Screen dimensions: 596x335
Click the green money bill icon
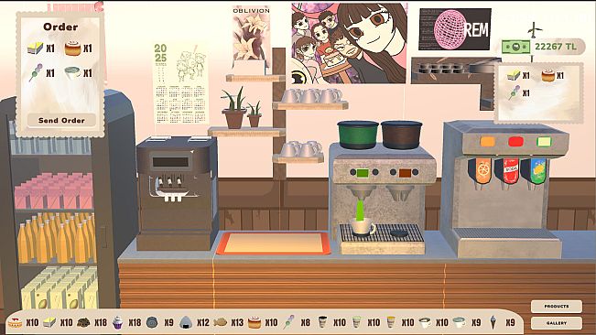point(515,47)
